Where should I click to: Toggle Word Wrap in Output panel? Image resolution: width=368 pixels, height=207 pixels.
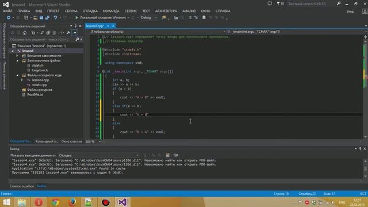[x=175, y=155]
